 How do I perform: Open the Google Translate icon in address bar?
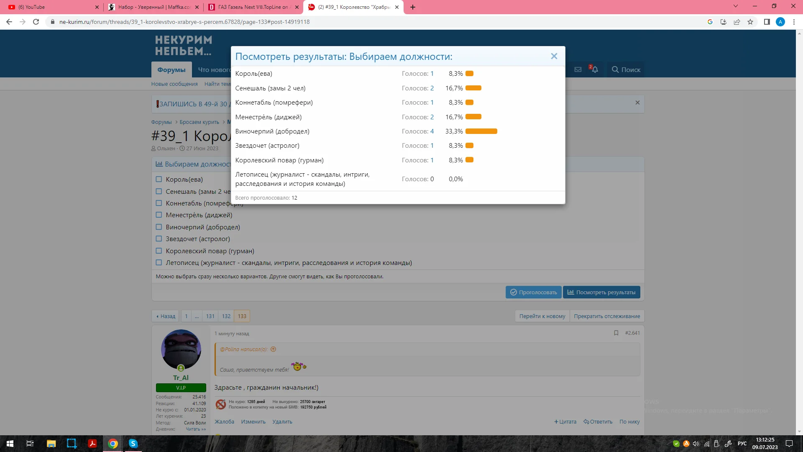point(710,22)
